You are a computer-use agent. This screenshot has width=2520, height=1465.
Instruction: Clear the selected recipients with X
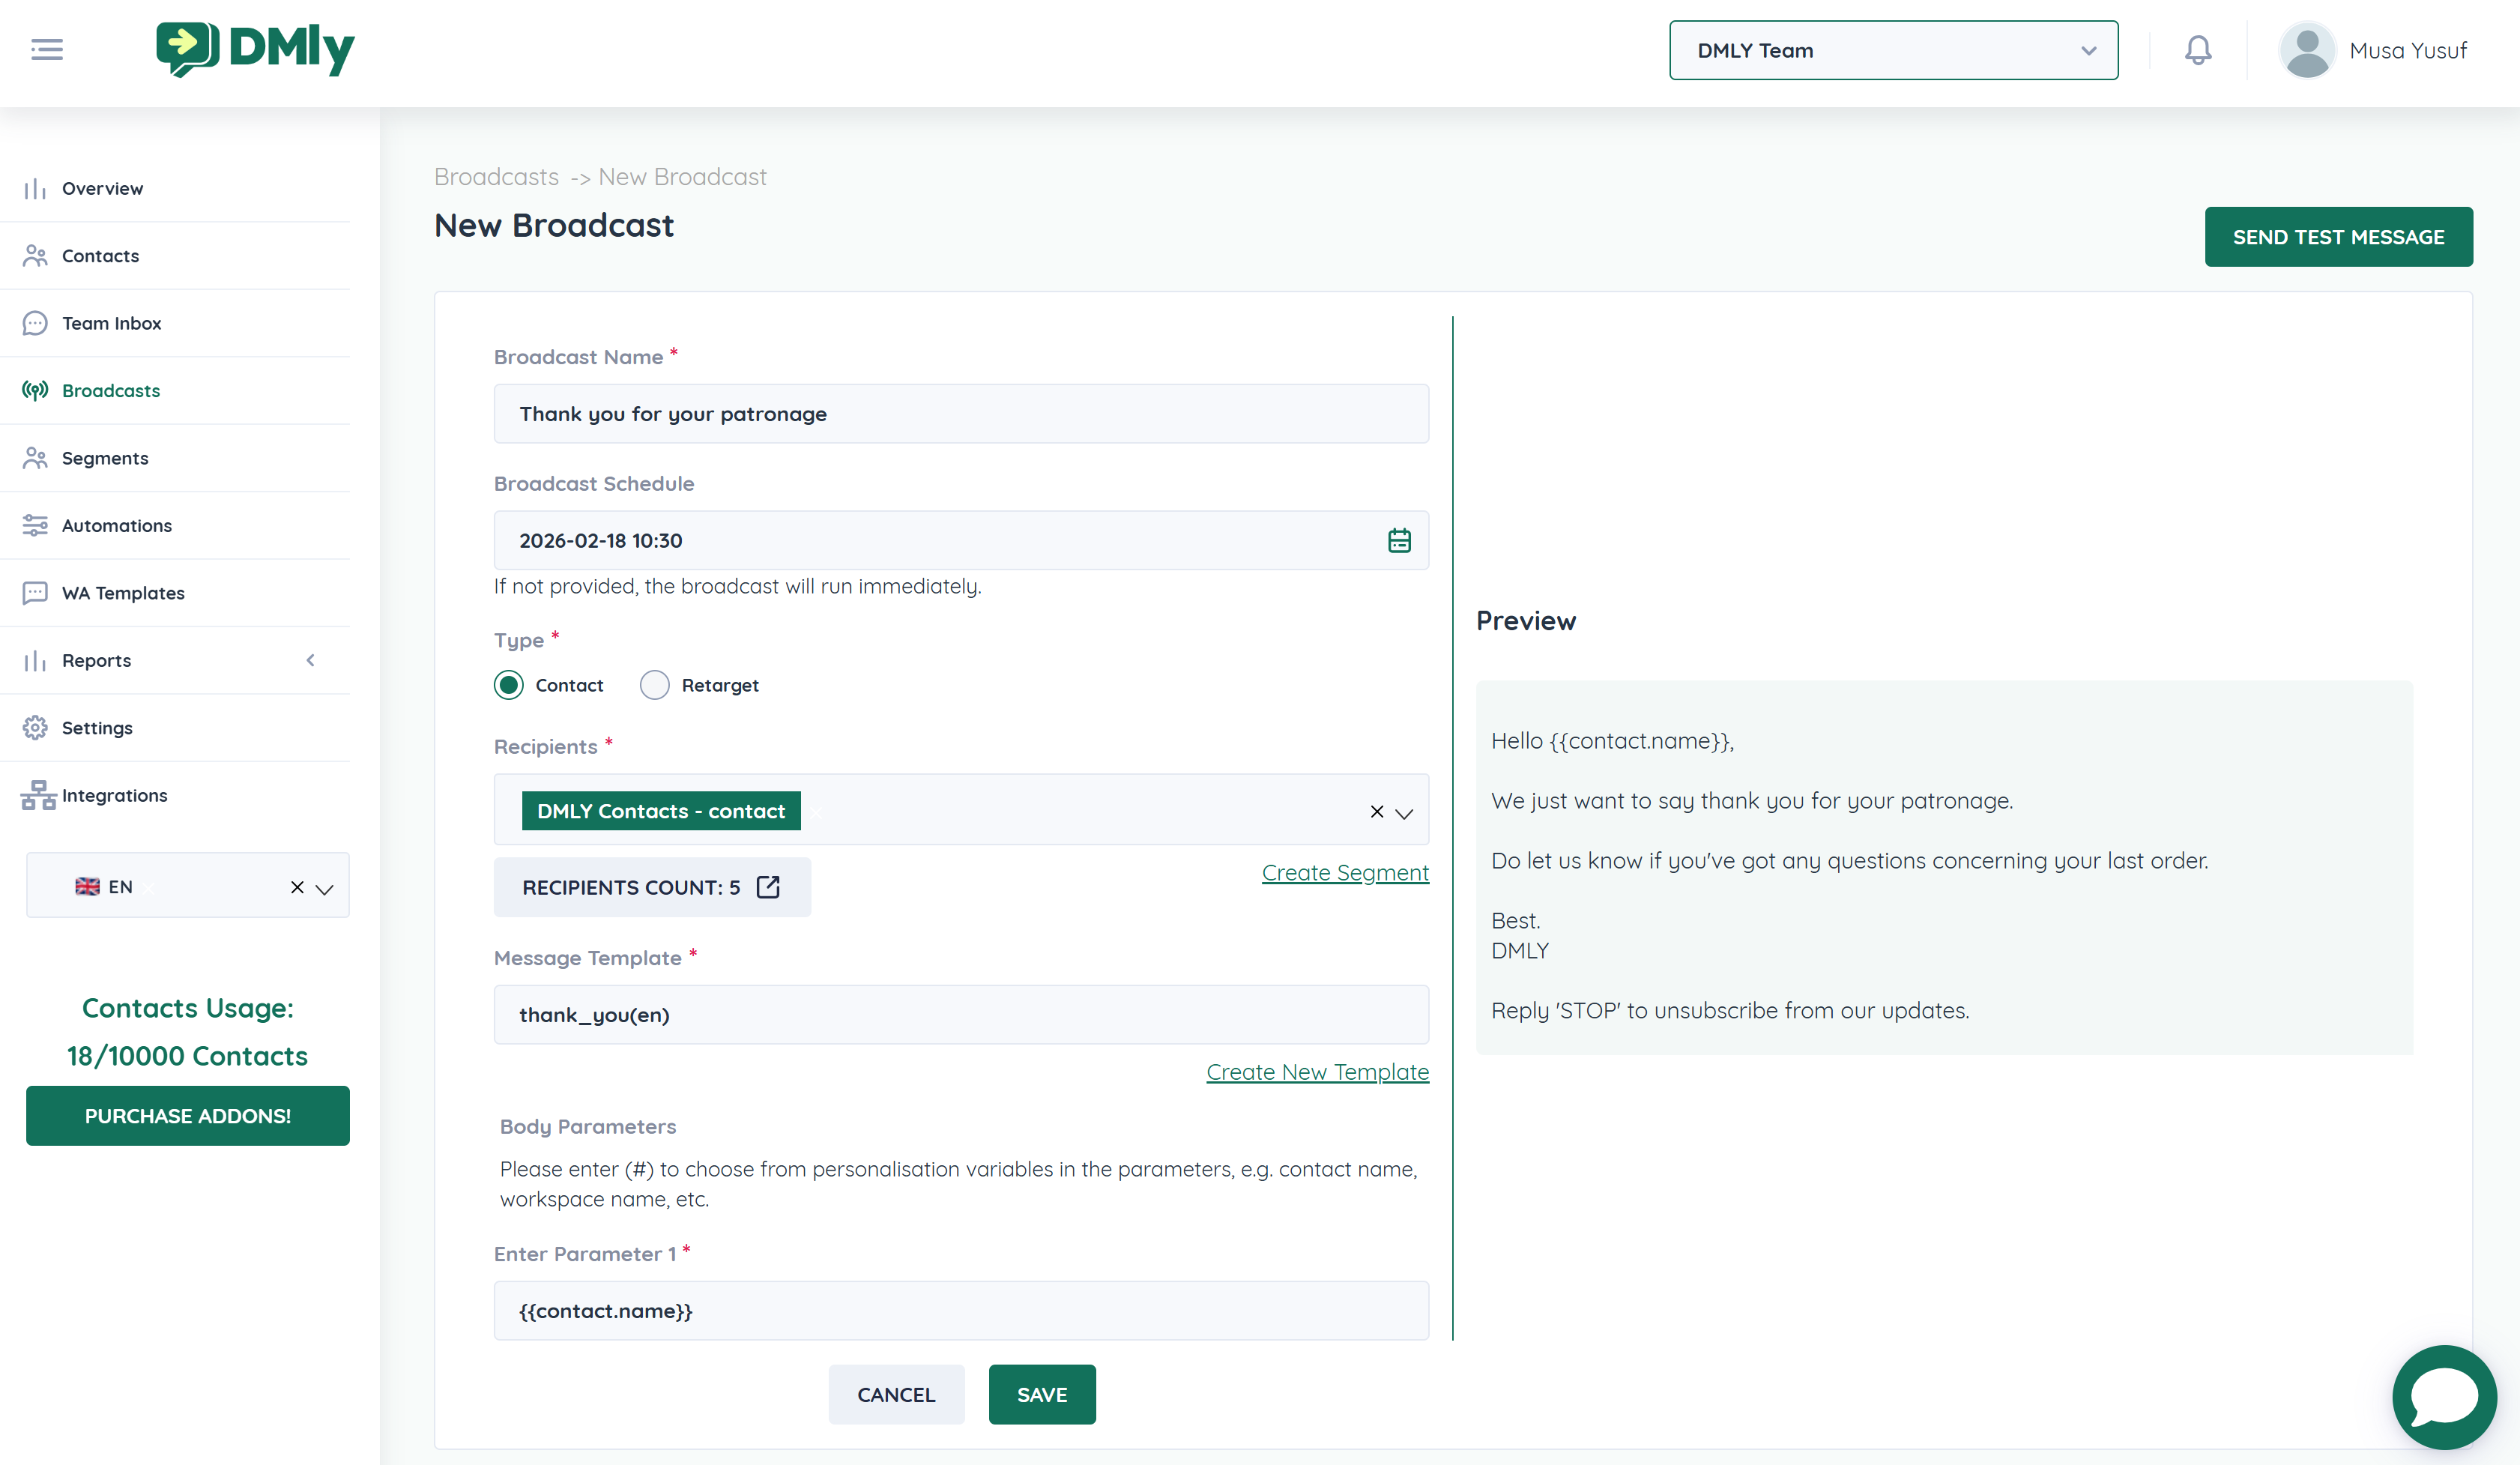pyautogui.click(x=1376, y=811)
